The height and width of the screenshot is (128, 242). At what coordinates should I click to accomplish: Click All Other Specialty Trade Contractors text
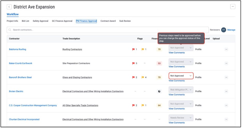80,105
